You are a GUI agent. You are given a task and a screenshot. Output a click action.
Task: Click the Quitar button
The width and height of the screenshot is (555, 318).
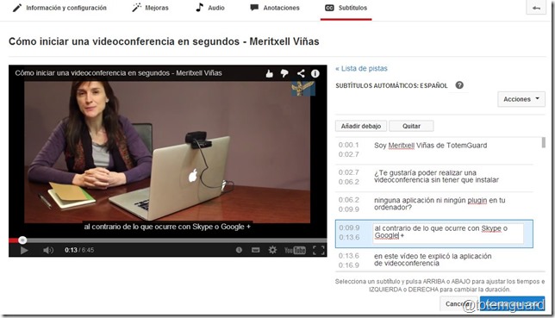411,126
